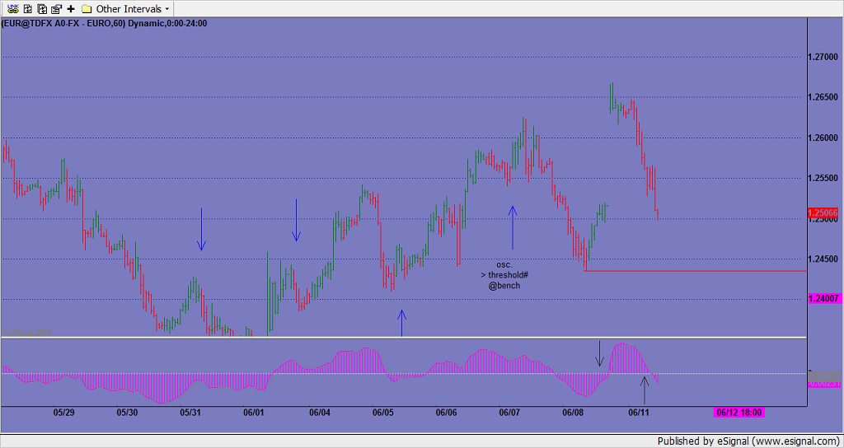Click the 06/04 date on the time axis

point(319,413)
